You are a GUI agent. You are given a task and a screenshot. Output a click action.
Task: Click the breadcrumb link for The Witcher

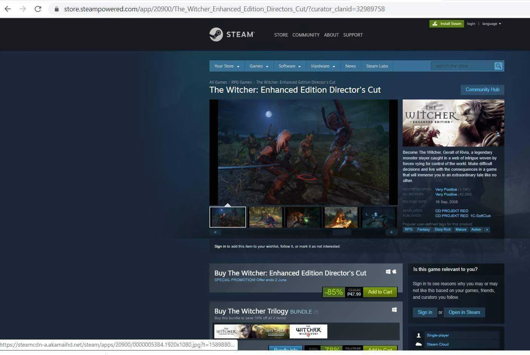click(x=296, y=82)
